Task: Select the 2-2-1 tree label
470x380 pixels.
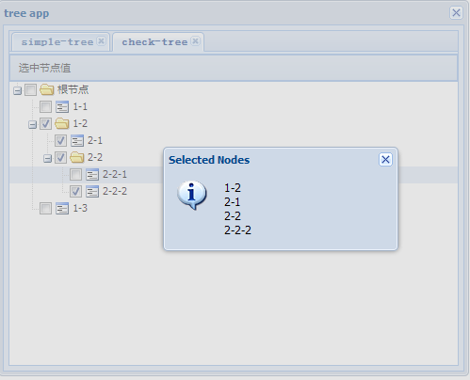Action: (x=115, y=174)
